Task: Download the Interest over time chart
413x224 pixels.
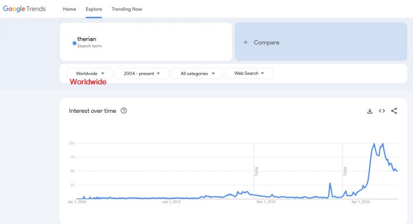Action: click(370, 111)
